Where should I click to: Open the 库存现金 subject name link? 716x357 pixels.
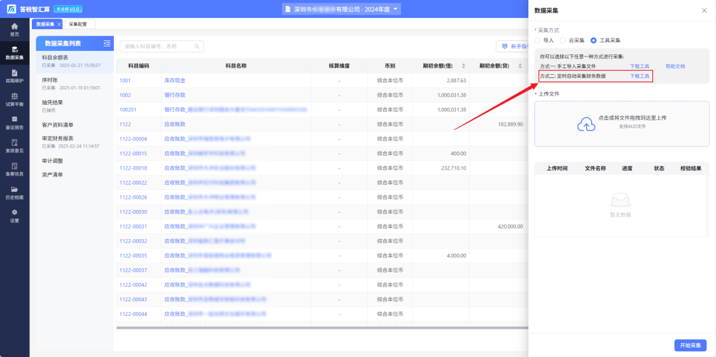(174, 81)
